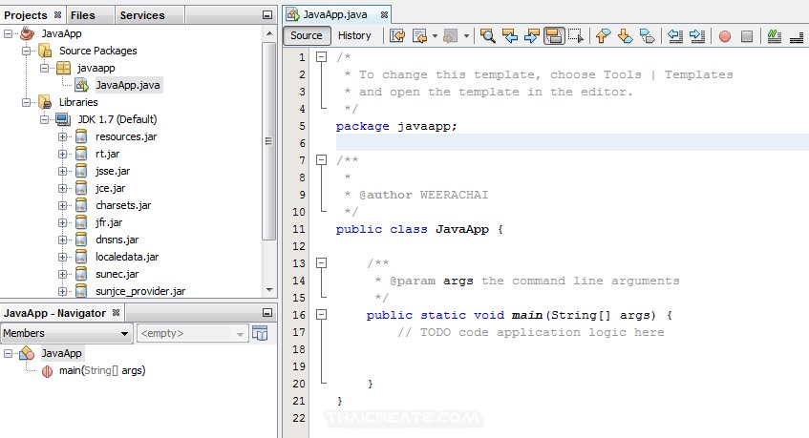Image resolution: width=809 pixels, height=438 pixels.
Task: Select sunec.jar in Libraries
Action: [x=117, y=274]
